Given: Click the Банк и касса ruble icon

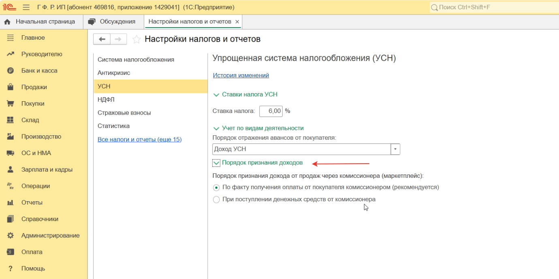Looking at the screenshot, I should (x=11, y=70).
